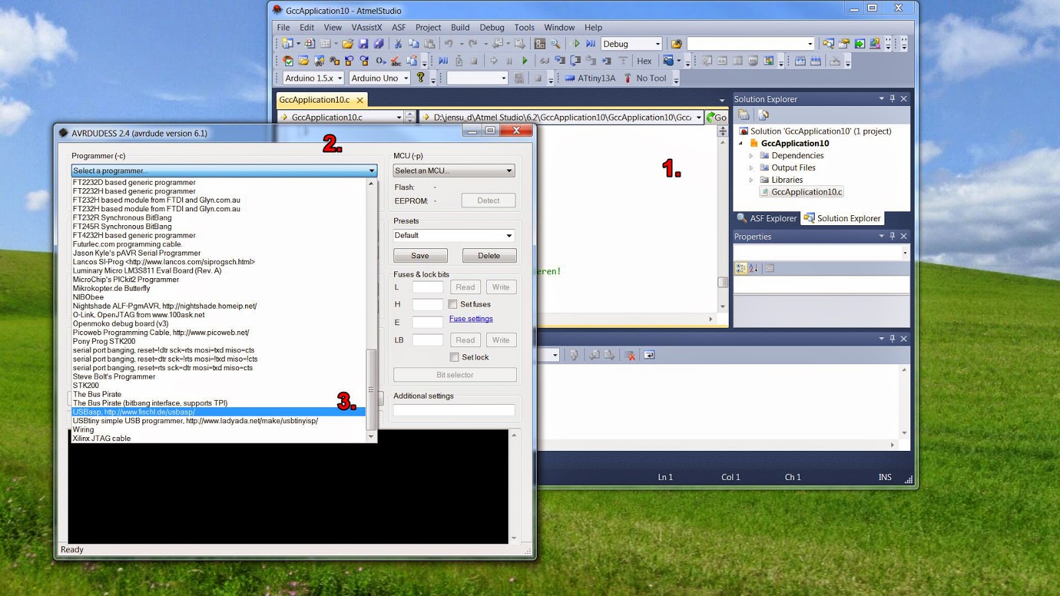Click the Categorized view icon in Properties panel
Viewport: 1060px width, 596px height.
click(741, 268)
